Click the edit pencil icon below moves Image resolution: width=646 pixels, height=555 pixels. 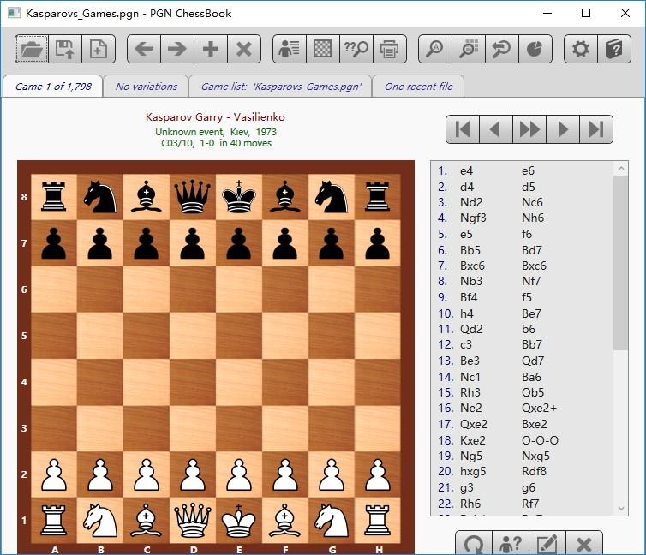[x=547, y=544]
